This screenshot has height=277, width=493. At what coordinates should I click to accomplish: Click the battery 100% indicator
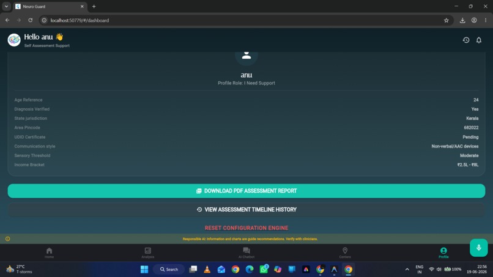453,269
